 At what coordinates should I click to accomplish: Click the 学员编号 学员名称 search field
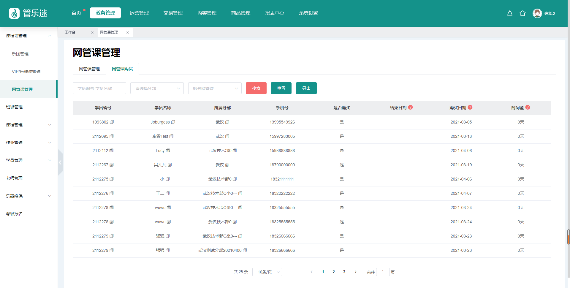click(99, 88)
